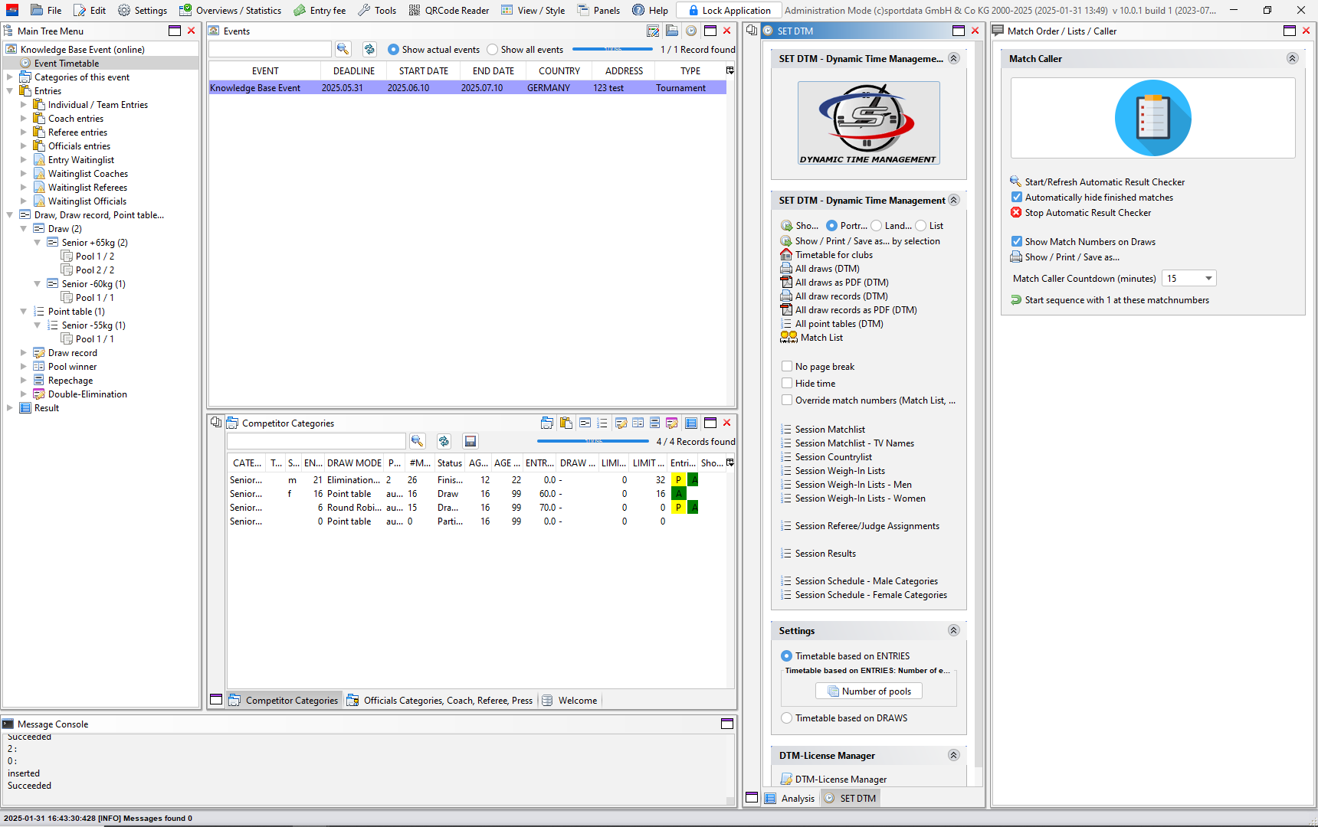Open Overviews / Statistics menu
The width and height of the screenshot is (1318, 827).
coord(230,10)
